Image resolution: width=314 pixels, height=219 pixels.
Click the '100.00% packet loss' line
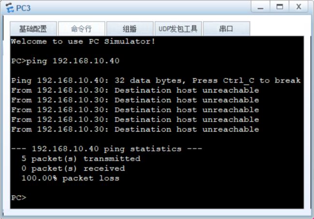[x=71, y=178]
